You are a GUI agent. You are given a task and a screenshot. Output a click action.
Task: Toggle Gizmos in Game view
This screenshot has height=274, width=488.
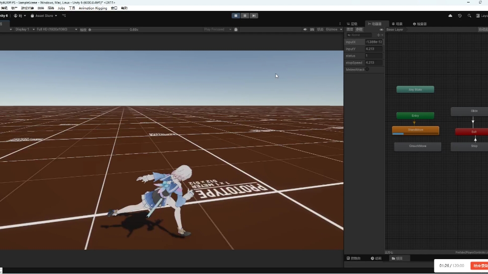331,29
